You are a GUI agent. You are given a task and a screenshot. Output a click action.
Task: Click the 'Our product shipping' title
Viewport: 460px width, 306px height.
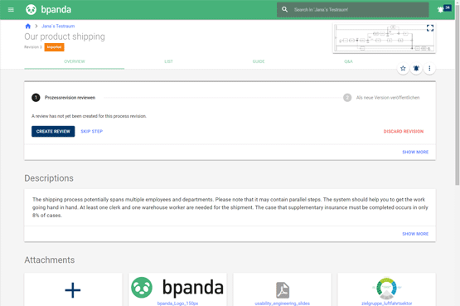coord(65,36)
